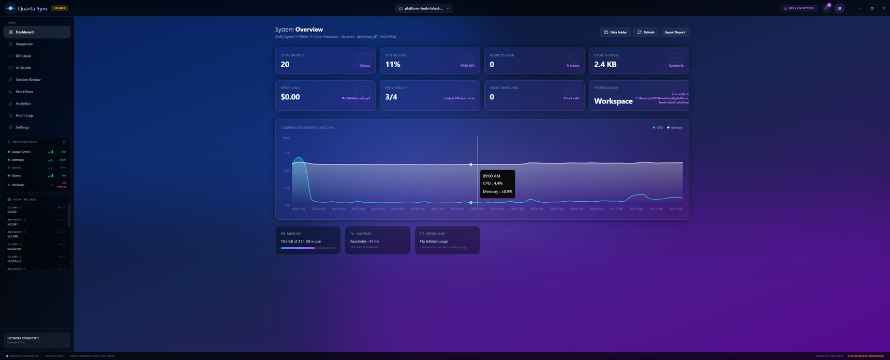Click the Refresh button

(646, 32)
